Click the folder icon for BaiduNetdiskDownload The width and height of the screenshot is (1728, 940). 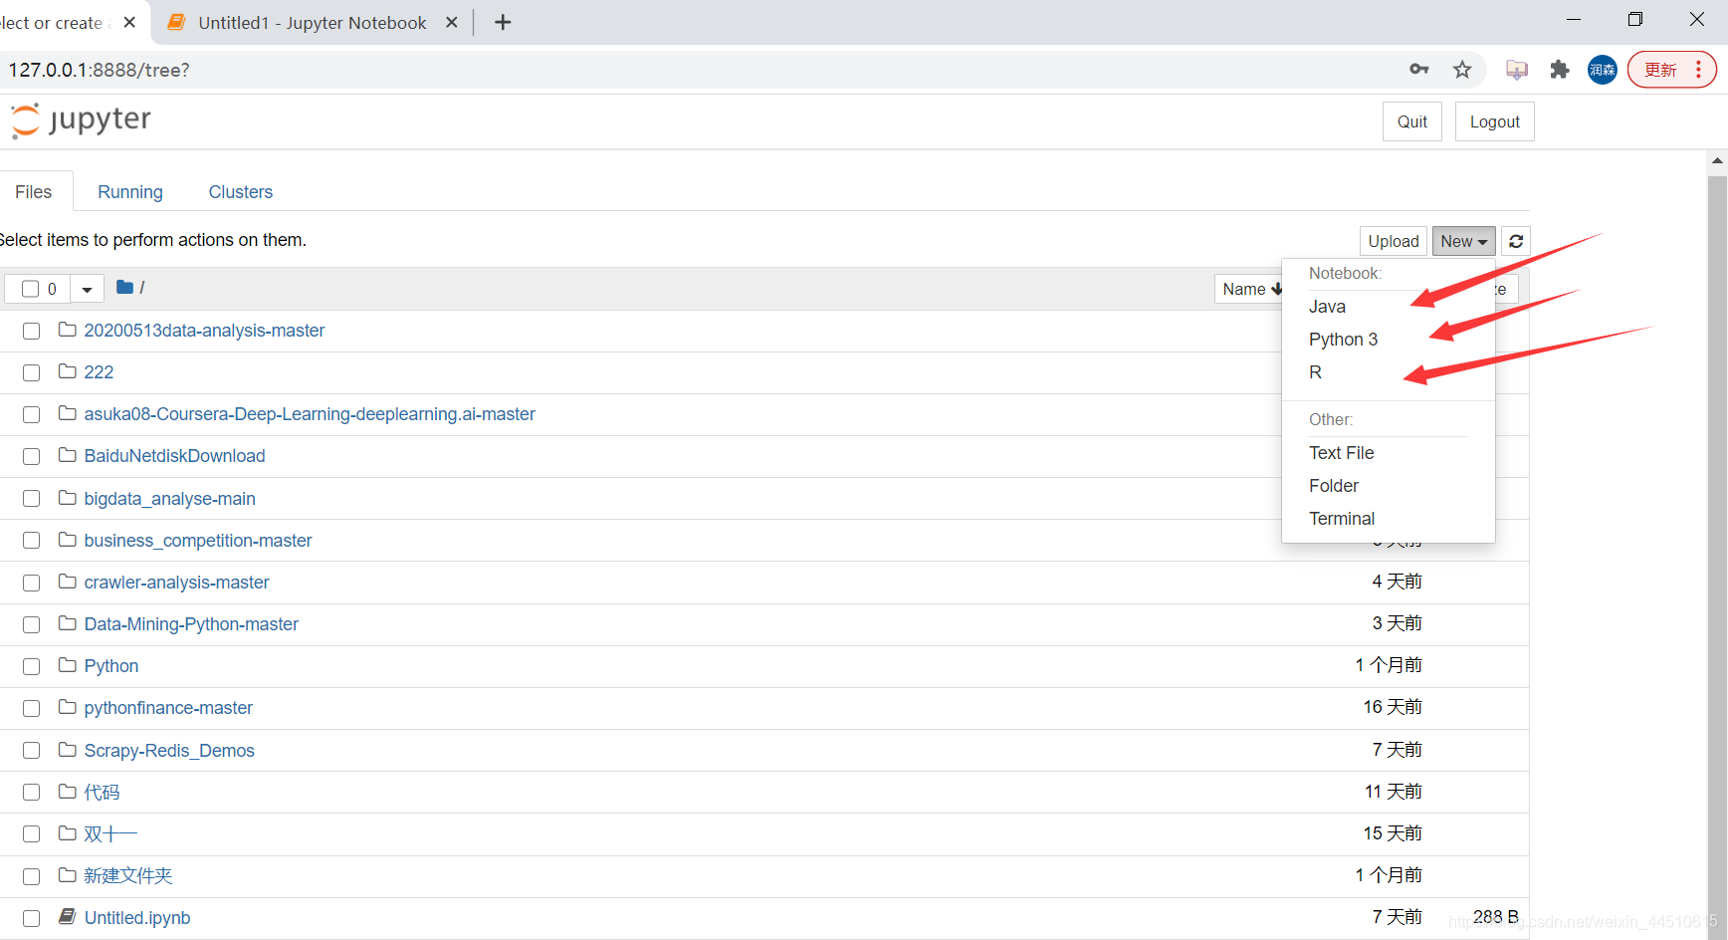(68, 455)
